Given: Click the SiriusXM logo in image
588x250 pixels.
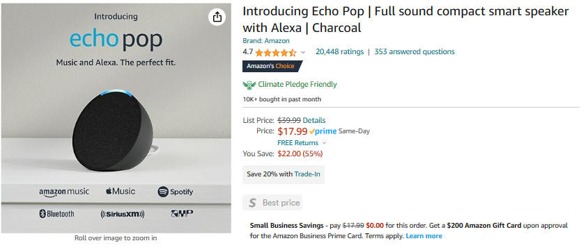Looking at the screenshot, I should coord(122,214).
